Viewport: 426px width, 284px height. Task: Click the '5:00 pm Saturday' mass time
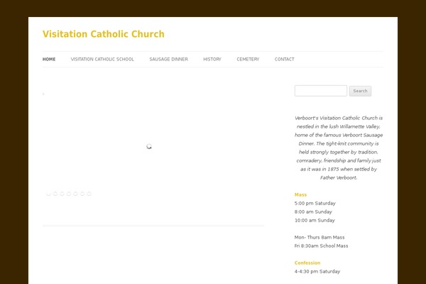pos(315,203)
